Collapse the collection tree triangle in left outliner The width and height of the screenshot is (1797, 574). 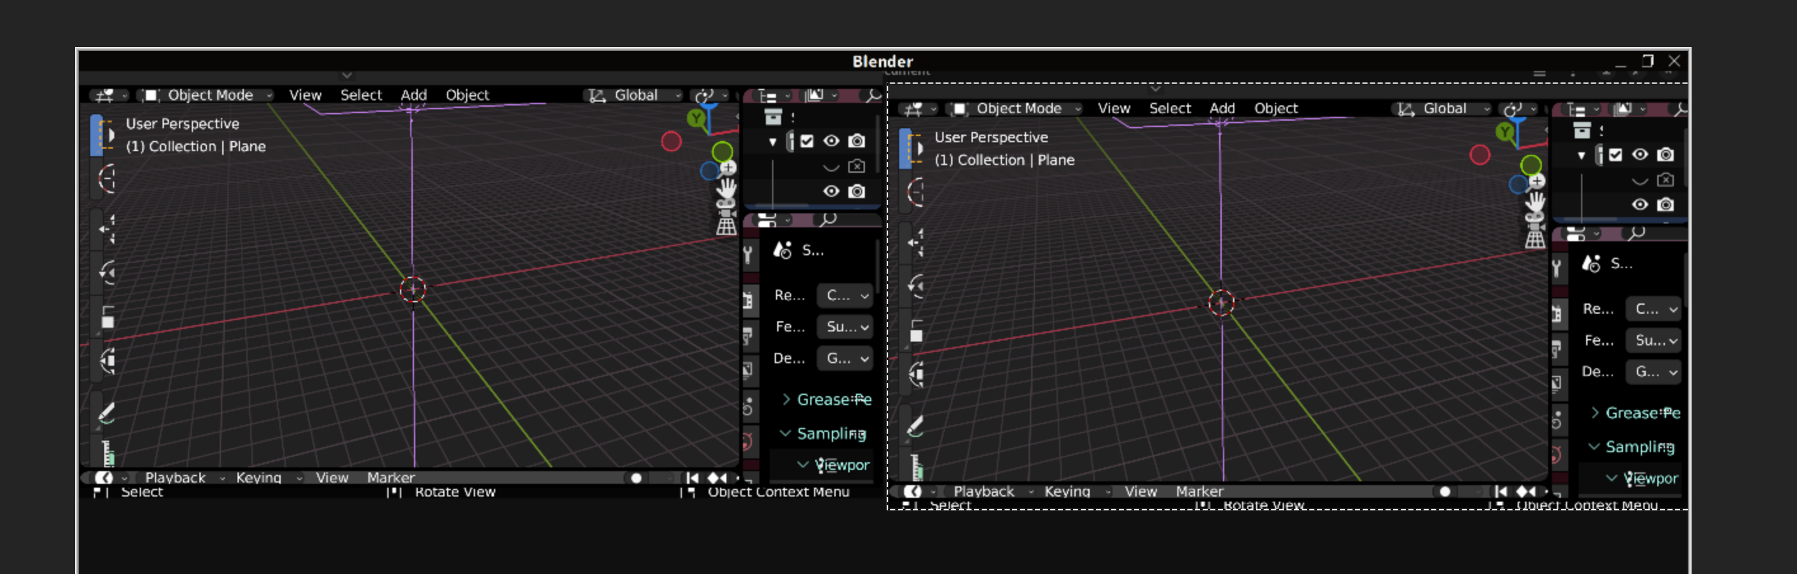coord(772,142)
